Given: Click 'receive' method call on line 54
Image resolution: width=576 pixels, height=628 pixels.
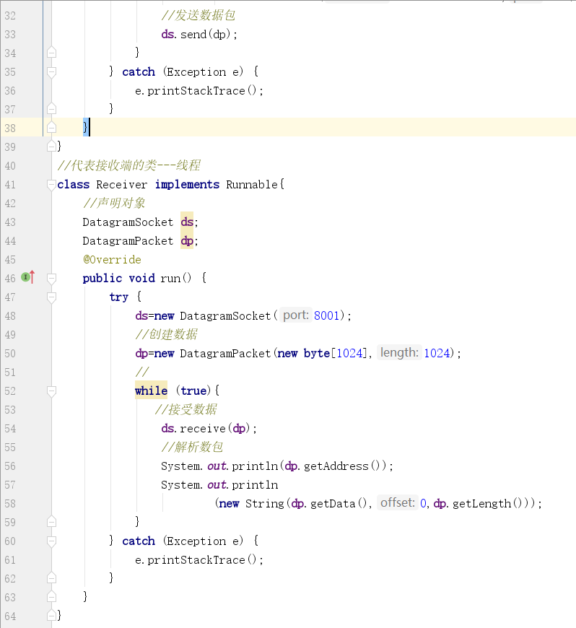Looking at the screenshot, I should [203, 429].
